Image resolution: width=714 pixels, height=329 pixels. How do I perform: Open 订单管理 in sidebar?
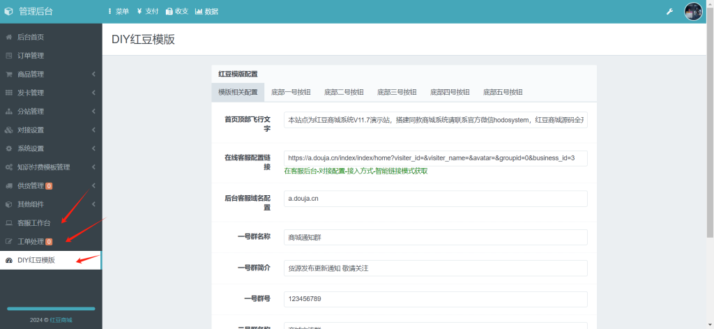coord(50,56)
